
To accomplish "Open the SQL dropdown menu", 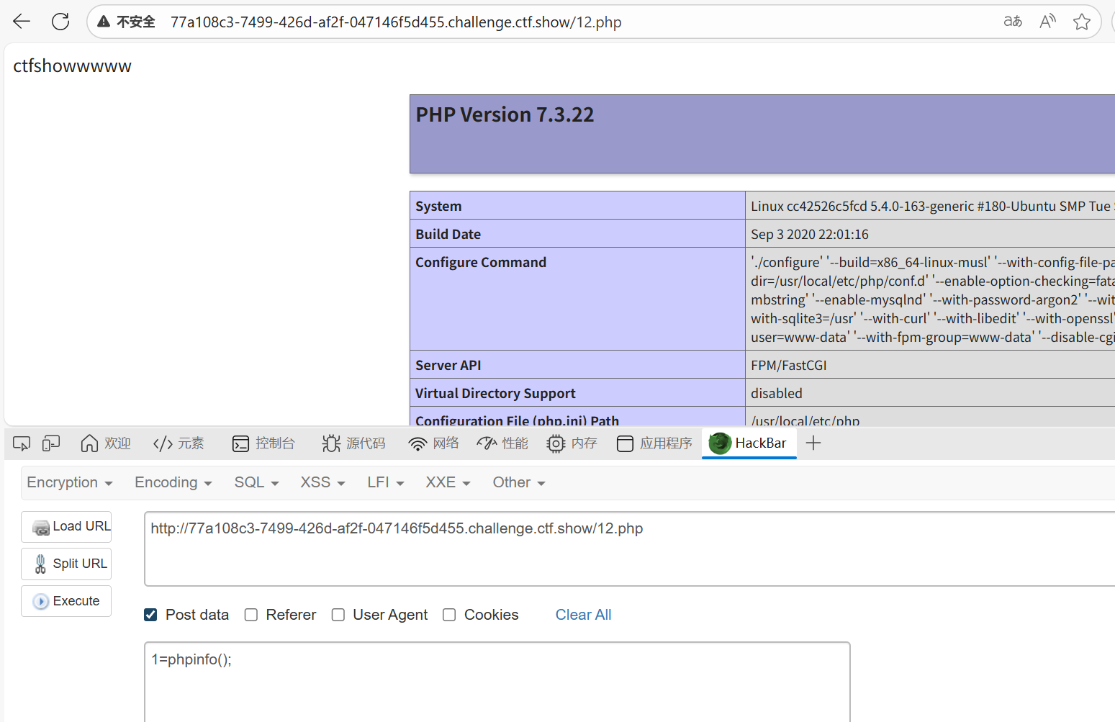I will pos(256,483).
